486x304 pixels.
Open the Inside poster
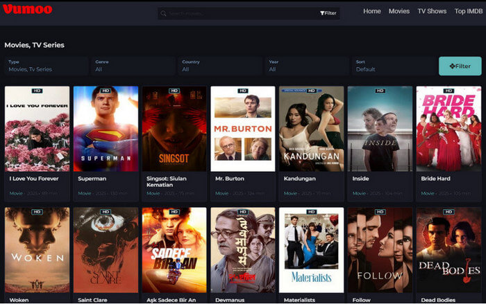click(x=380, y=129)
